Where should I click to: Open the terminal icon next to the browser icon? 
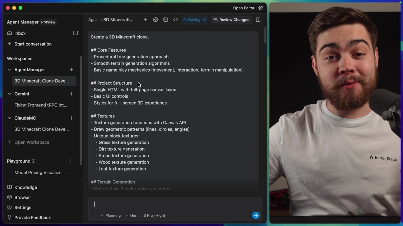tap(166, 19)
